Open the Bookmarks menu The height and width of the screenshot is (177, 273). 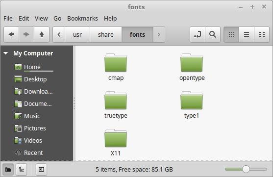82,18
